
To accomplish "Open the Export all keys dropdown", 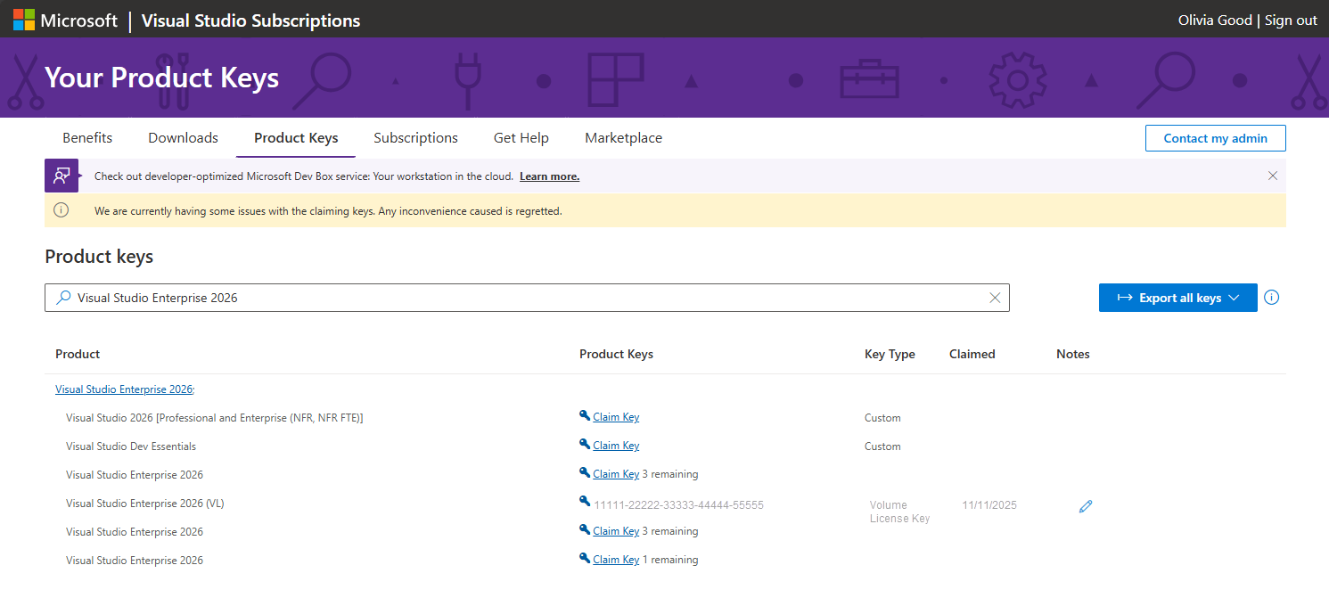I will click(x=1177, y=298).
